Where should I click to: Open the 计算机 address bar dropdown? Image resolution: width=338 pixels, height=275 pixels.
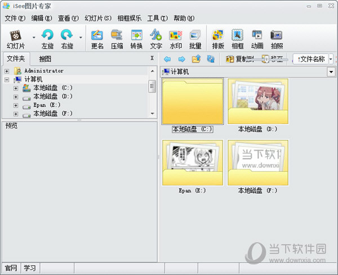pyautogui.click(x=331, y=72)
